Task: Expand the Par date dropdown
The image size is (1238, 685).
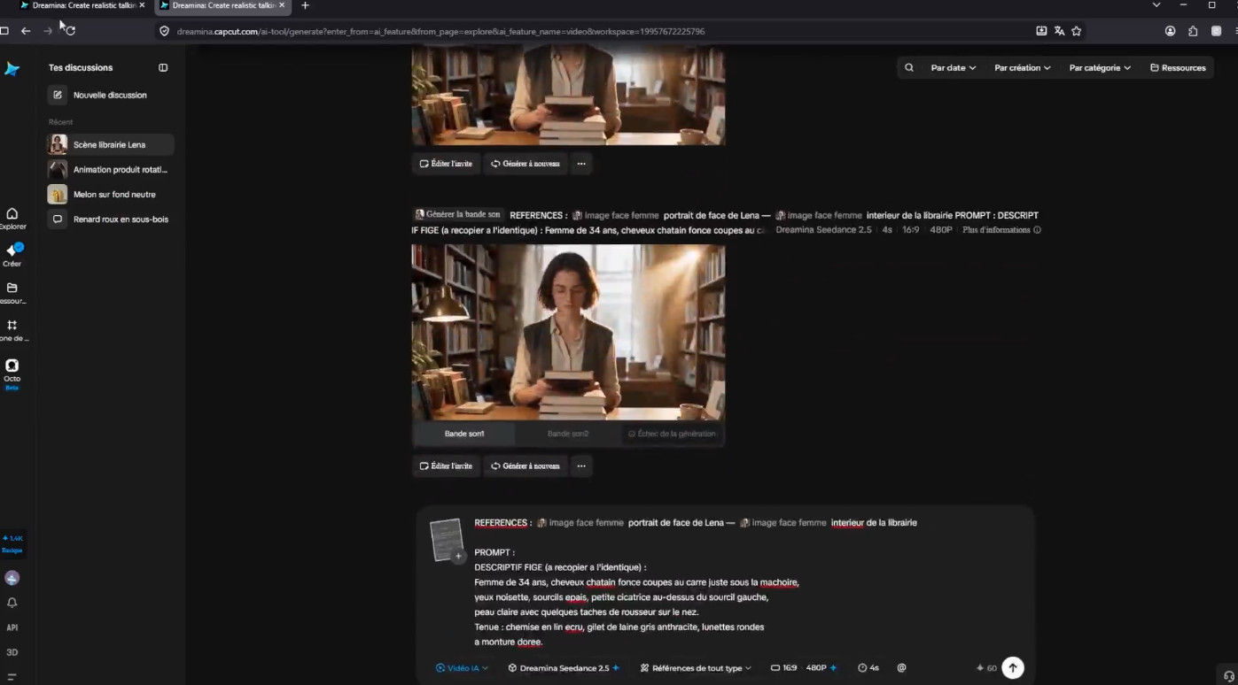Action: point(953,67)
